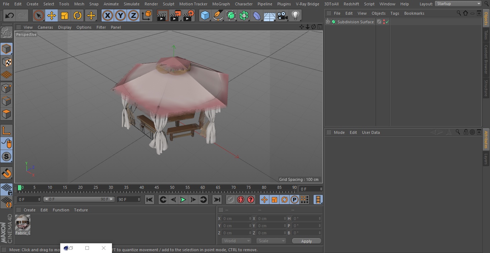Toggle Snap magnet icon
This screenshot has height=253, width=490.
[x=6, y=173]
